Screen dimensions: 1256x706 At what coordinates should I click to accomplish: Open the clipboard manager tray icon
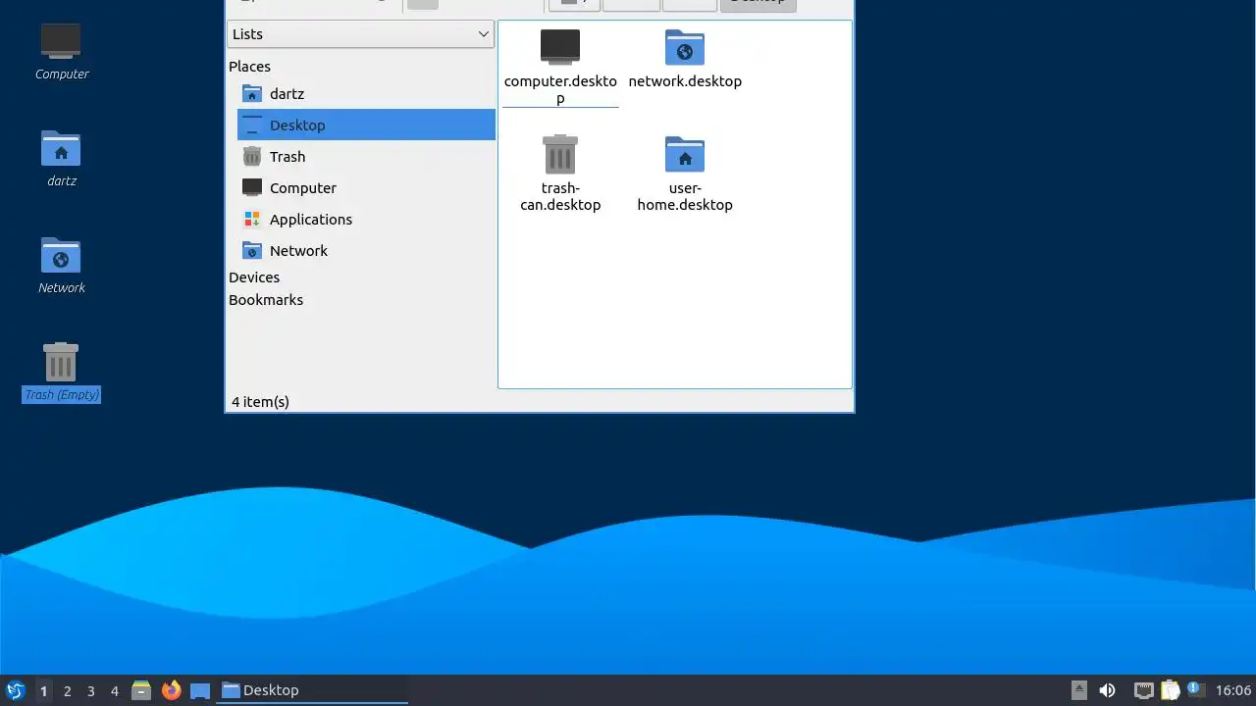point(1170,690)
